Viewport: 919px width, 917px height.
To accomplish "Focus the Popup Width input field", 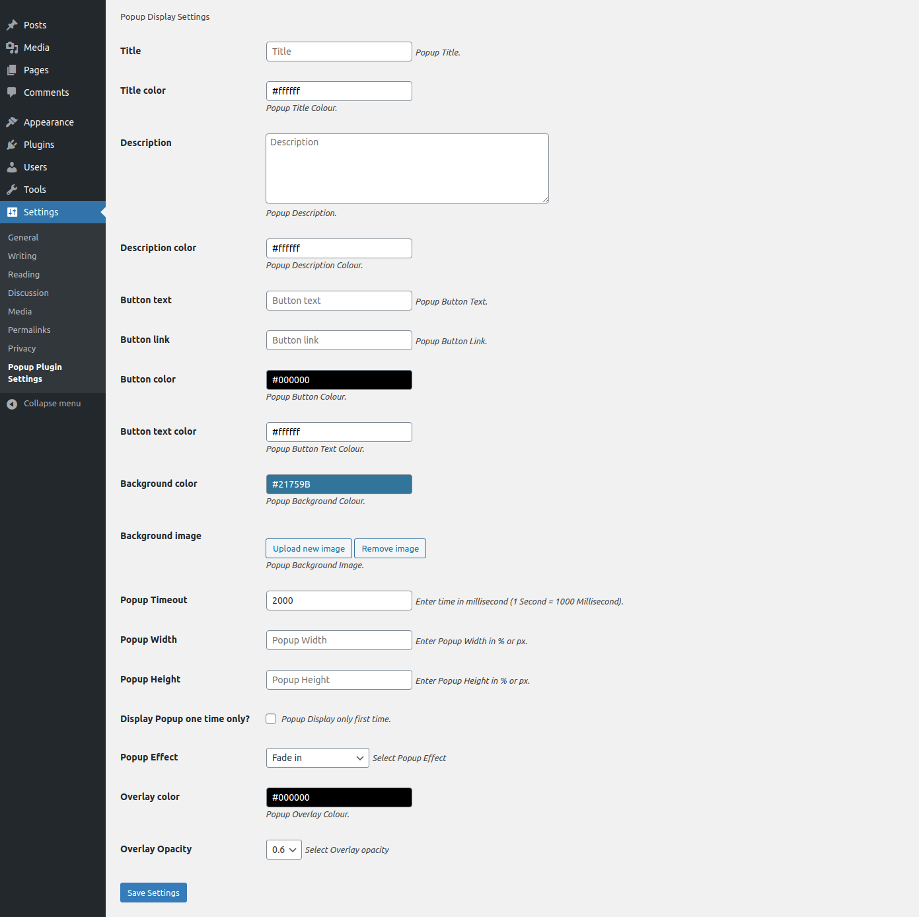I will [339, 640].
